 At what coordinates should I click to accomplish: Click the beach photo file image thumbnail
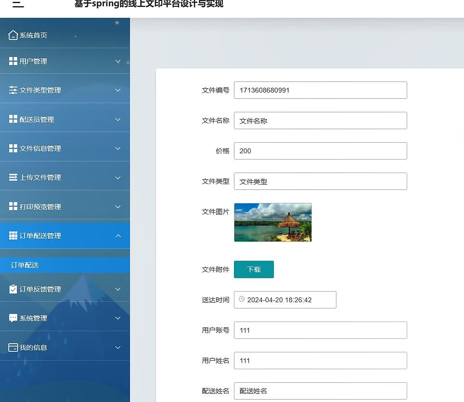click(x=272, y=222)
